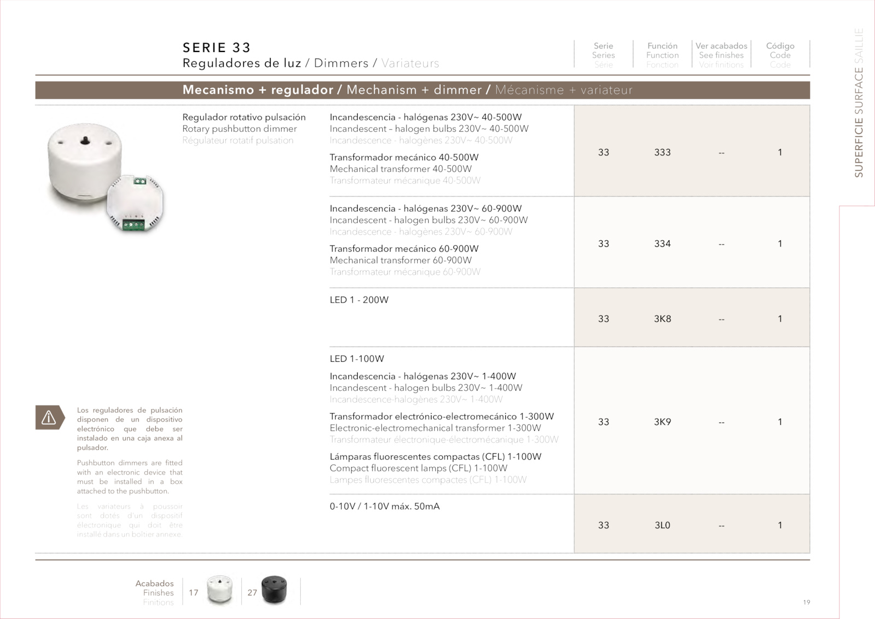Click 'Incandescencia - halógenas 230V~ 1-400W'
Image resolution: width=875 pixels, height=619 pixels.
tap(423, 376)
